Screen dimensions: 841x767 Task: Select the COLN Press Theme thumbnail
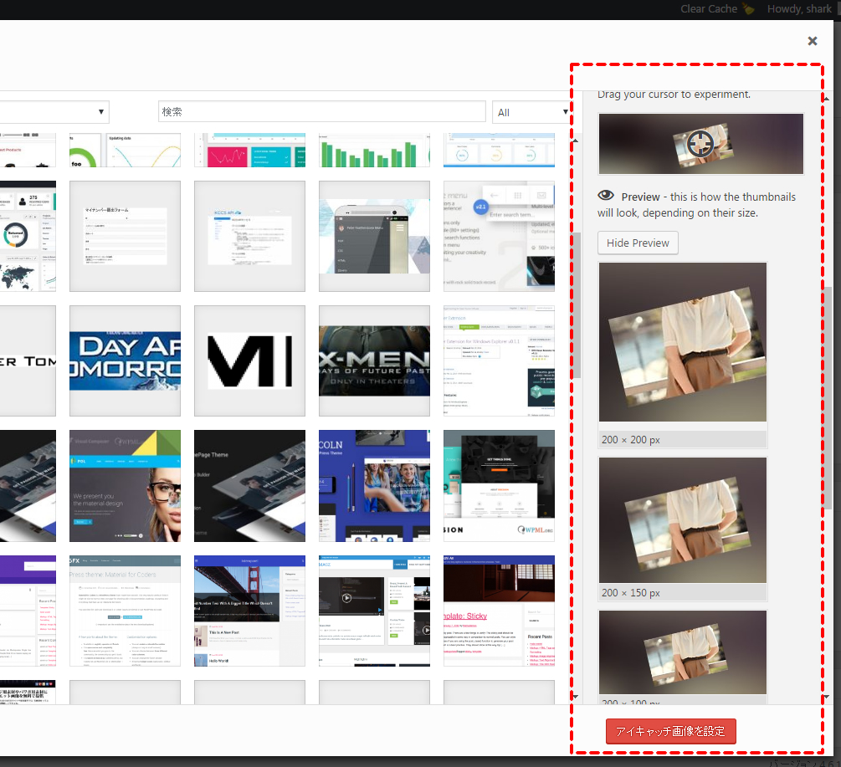[x=374, y=486]
